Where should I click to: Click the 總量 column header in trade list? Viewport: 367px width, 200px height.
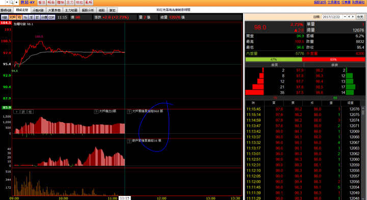click(350, 103)
